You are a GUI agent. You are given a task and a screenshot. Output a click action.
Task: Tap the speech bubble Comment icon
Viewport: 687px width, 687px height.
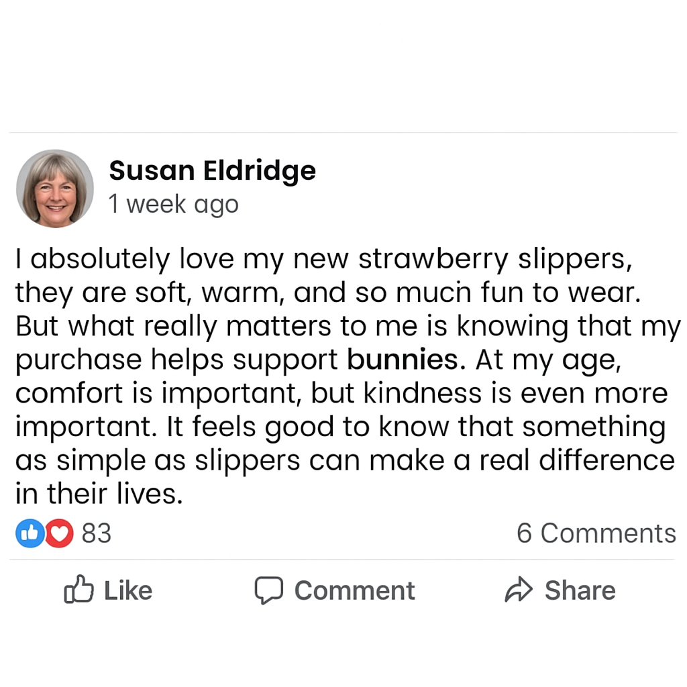point(268,590)
